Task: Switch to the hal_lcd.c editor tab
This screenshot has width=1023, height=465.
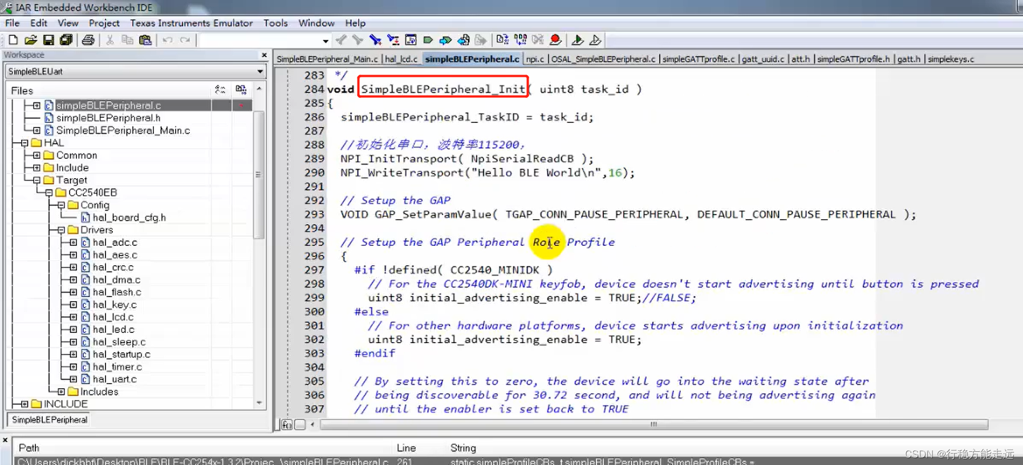Action: (401, 59)
